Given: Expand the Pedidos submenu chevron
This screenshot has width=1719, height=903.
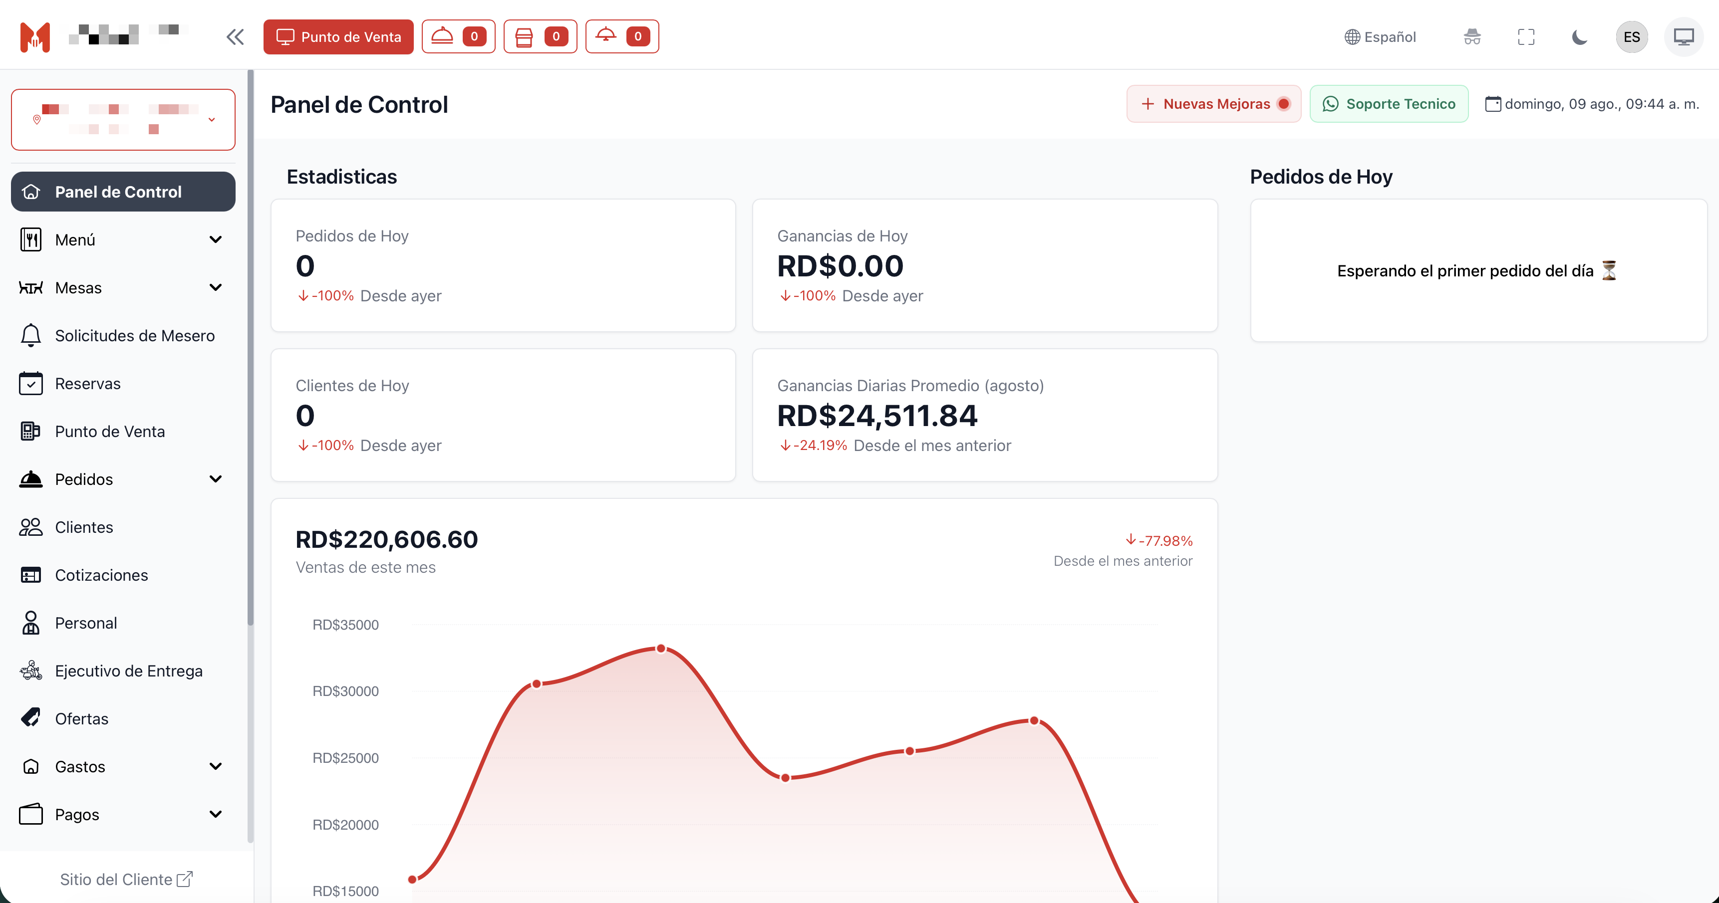Looking at the screenshot, I should 216,479.
